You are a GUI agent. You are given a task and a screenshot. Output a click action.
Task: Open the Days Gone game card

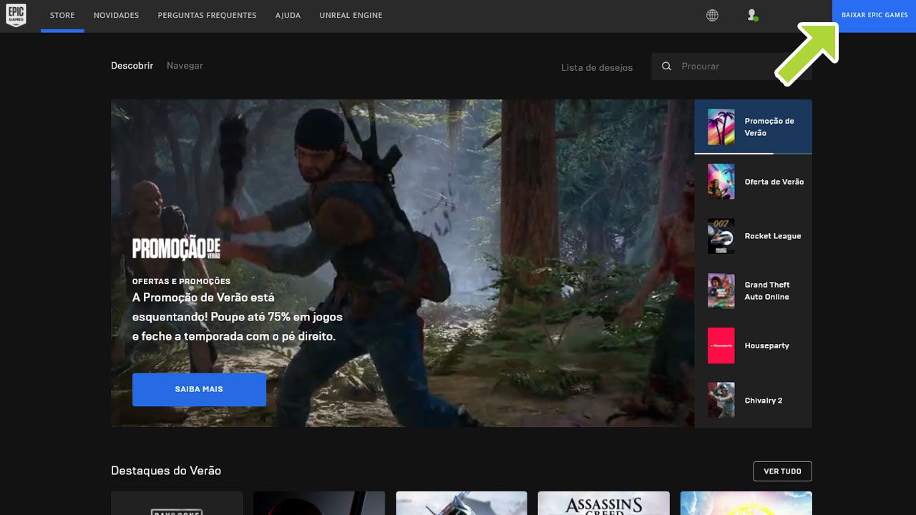[177, 504]
